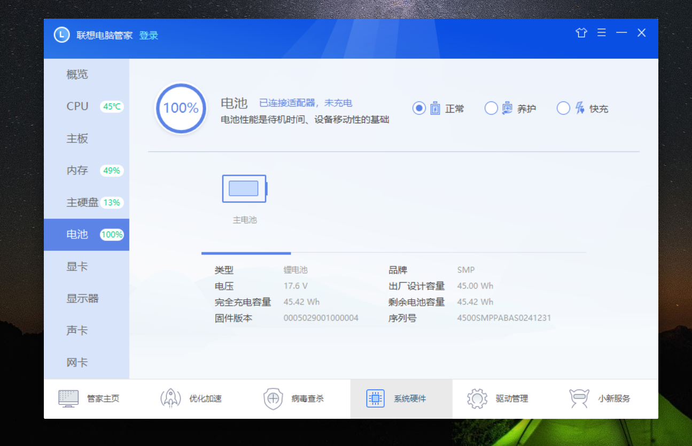Click the 主电池 battery icon

click(244, 189)
